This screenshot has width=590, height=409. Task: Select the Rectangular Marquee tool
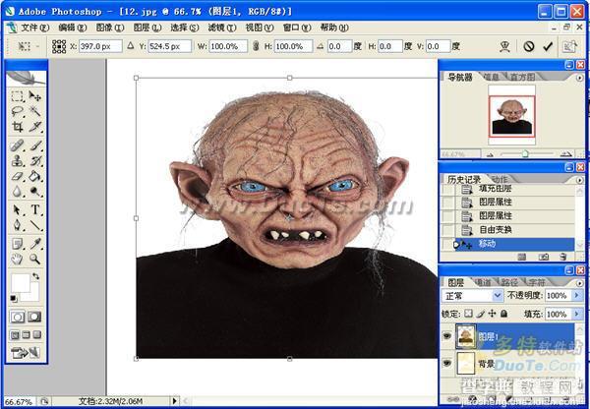[x=17, y=96]
